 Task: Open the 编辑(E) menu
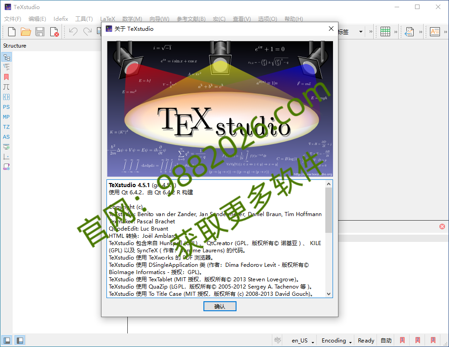[x=37, y=19]
